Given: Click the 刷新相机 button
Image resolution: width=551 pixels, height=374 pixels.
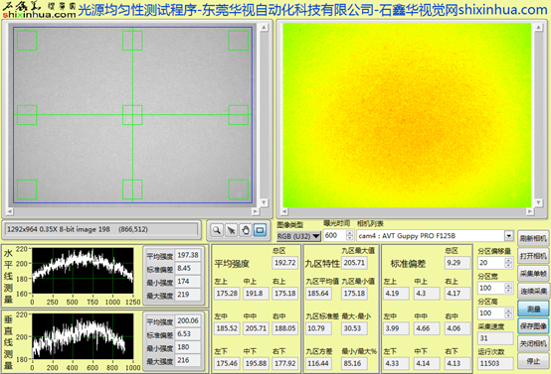Looking at the screenshot, I should [x=533, y=239].
